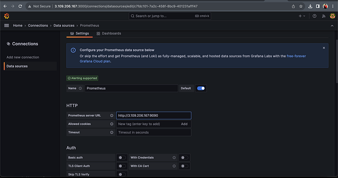Open the news feed icon
Image resolution: width=338 pixels, height=178 pixels.
(x=324, y=16)
